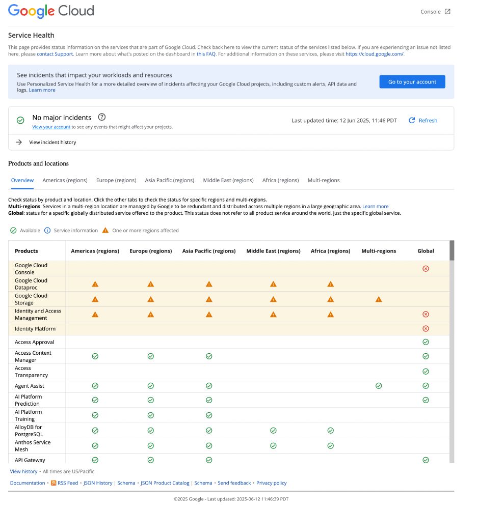
Task: Click API Gateway Global available checkmark
Action: pos(426,460)
